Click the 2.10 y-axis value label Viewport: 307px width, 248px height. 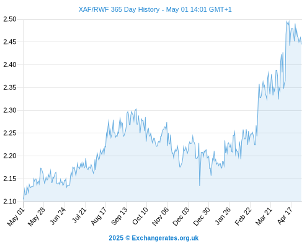pyautogui.click(x=10, y=201)
